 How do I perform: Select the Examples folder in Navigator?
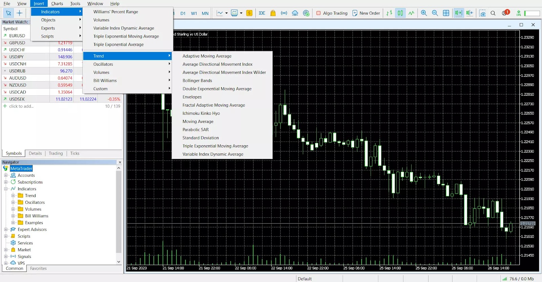(x=34, y=223)
